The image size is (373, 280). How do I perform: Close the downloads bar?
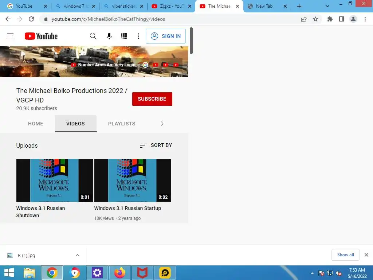pos(366,255)
